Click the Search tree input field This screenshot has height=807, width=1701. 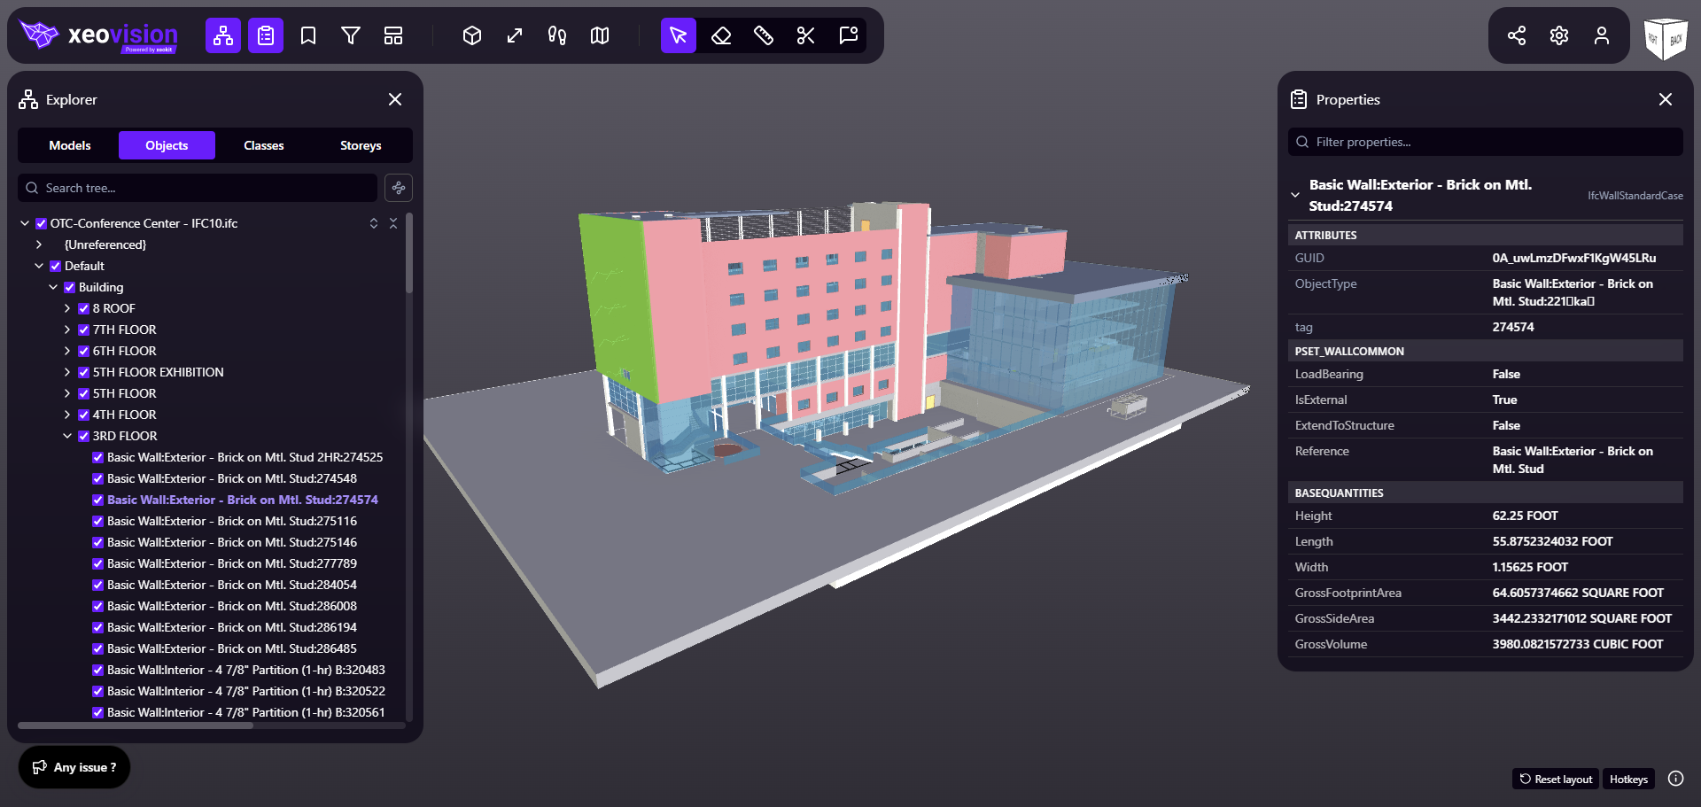[x=198, y=188]
